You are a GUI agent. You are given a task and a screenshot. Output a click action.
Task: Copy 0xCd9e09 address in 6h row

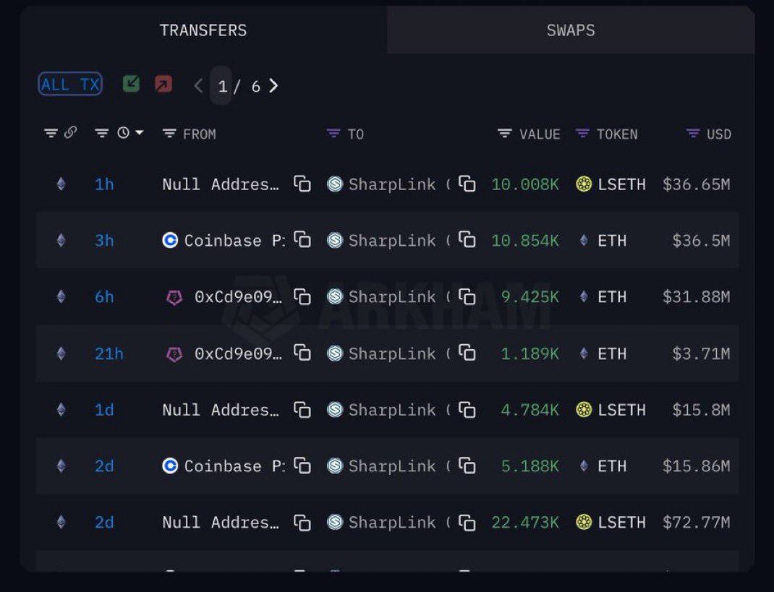point(302,296)
